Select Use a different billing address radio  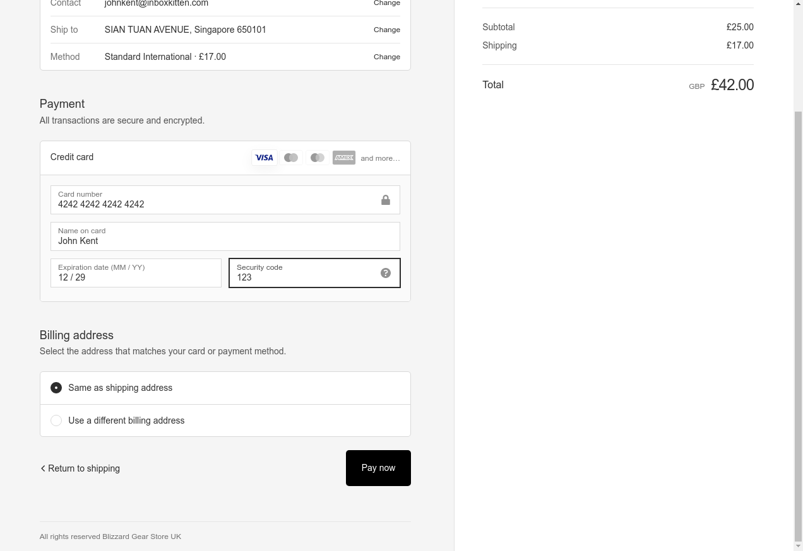coord(56,420)
